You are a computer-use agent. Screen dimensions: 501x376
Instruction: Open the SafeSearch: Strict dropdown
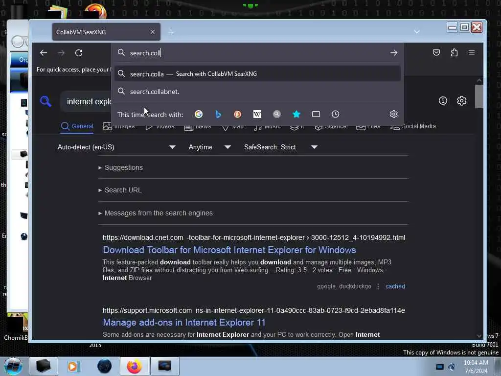tap(280, 147)
